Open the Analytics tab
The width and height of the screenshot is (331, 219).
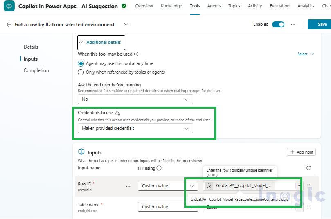[x=306, y=6]
